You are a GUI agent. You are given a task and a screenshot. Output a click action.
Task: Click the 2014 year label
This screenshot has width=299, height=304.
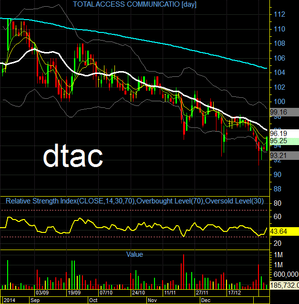coord(10,300)
